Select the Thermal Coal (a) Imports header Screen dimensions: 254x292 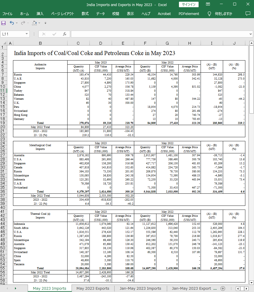[40, 216]
